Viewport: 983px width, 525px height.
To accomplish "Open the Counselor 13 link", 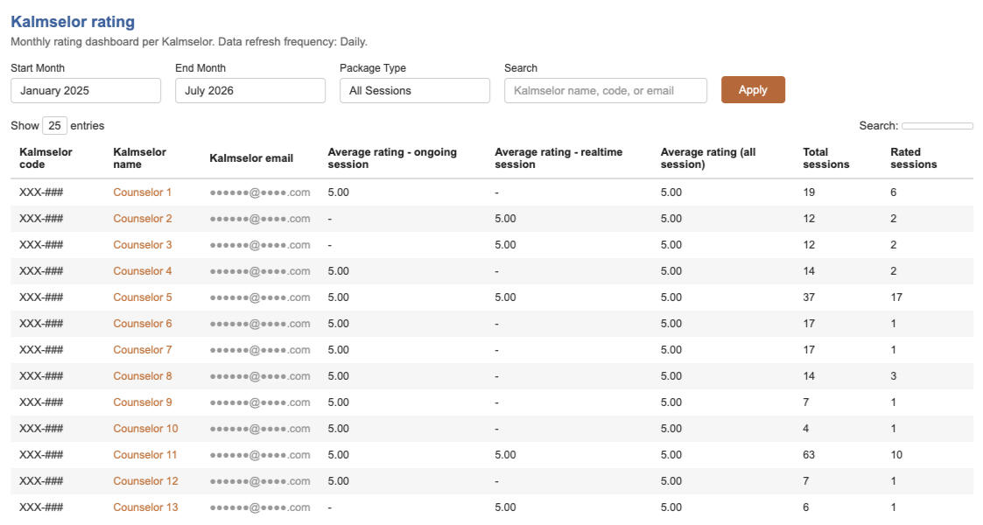I will pyautogui.click(x=145, y=508).
